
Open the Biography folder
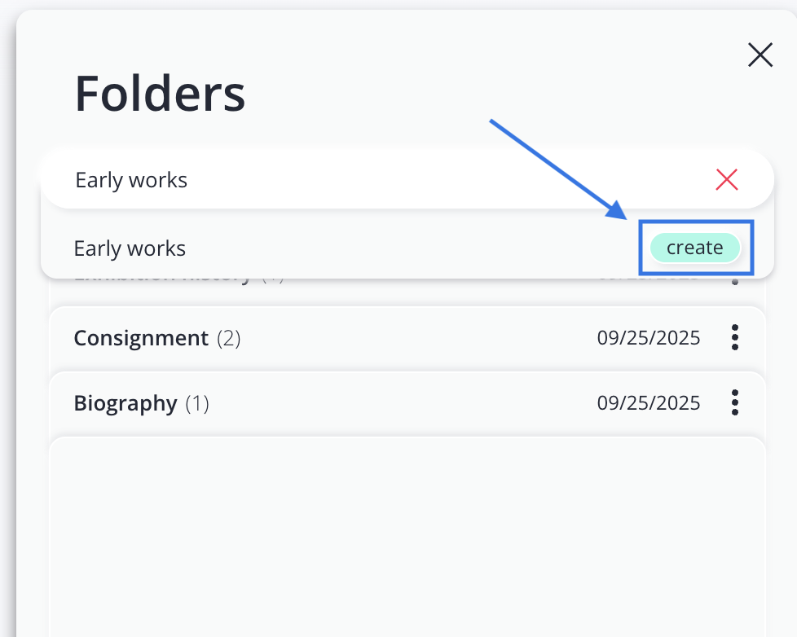tap(125, 403)
